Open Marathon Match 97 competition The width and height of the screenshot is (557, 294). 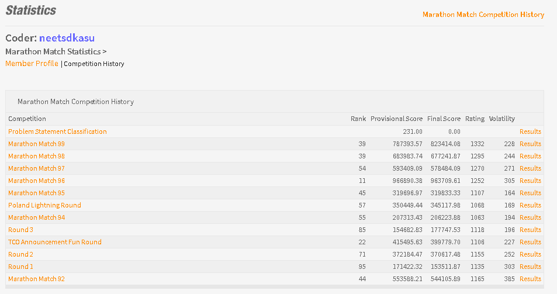pyautogui.click(x=36, y=168)
